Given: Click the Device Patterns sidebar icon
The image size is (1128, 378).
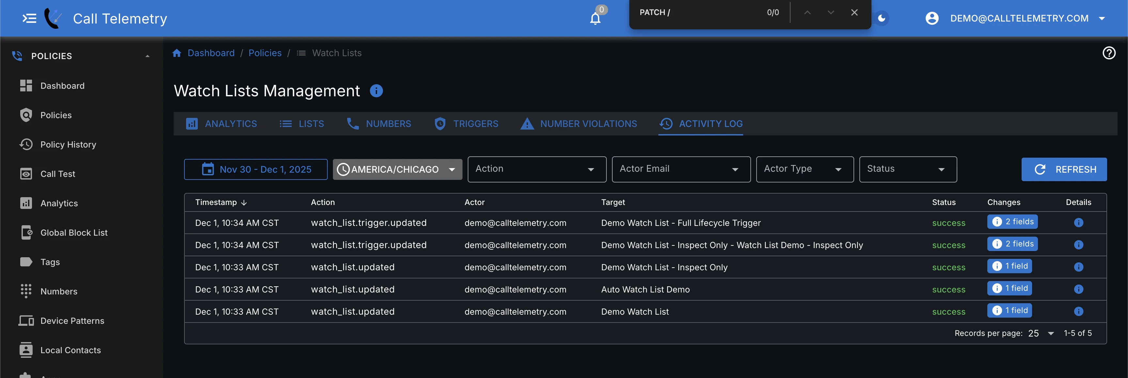Looking at the screenshot, I should click(26, 321).
